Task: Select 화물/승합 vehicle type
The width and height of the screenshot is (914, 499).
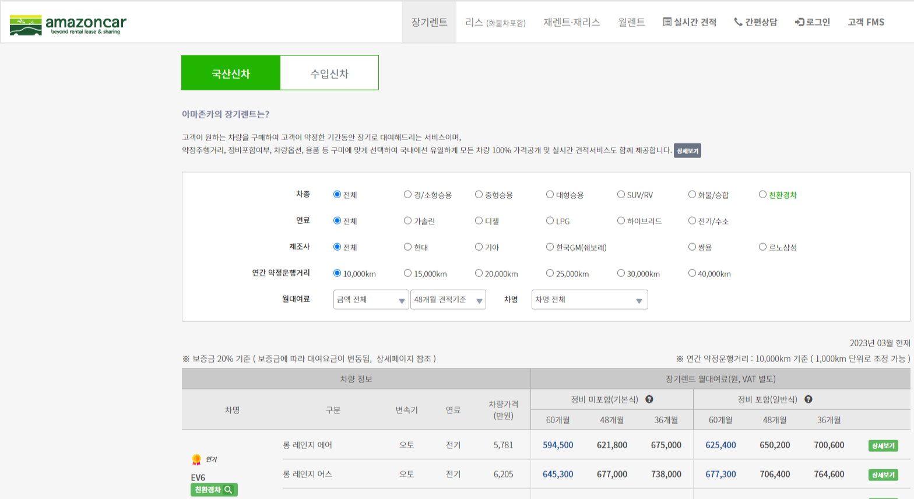Action: tap(692, 194)
